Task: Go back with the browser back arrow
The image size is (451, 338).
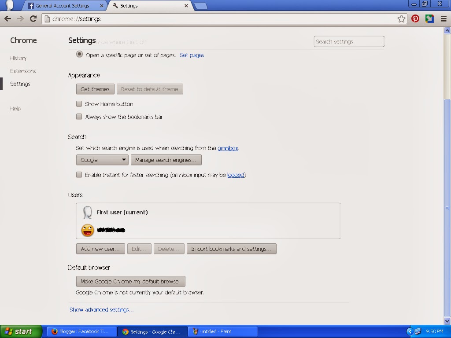Action: tap(8, 19)
